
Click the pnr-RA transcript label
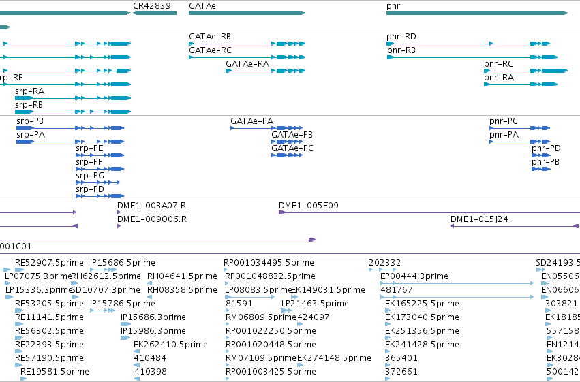(x=499, y=78)
